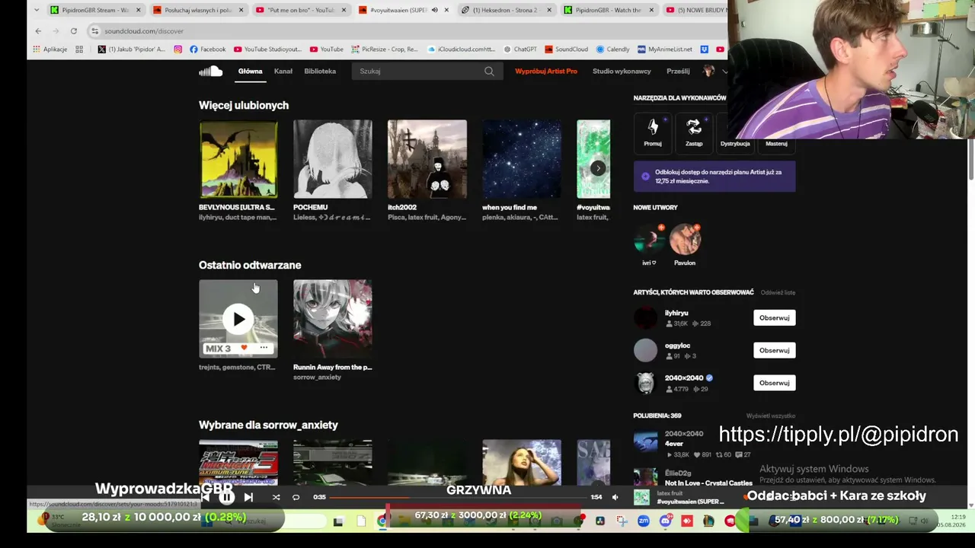Screen dimensions: 975x548
Task: Follow oggyloc with Obserwuj button
Action: click(x=775, y=350)
